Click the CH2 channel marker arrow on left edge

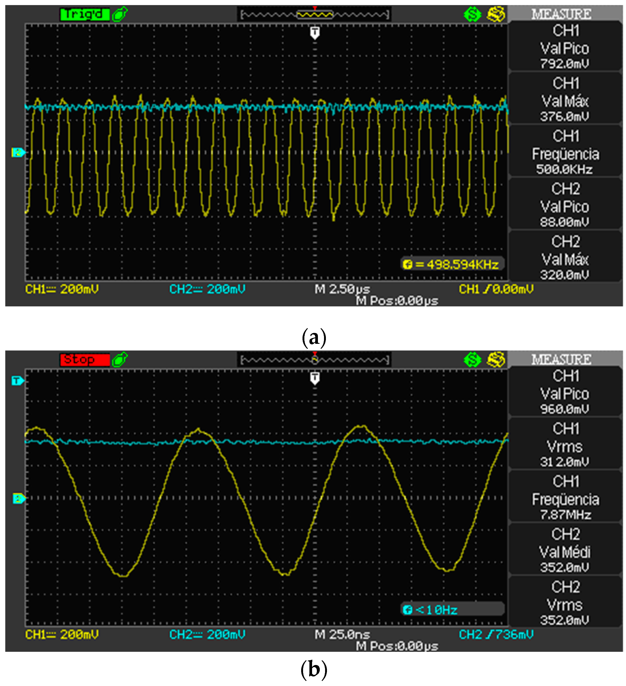(19, 152)
